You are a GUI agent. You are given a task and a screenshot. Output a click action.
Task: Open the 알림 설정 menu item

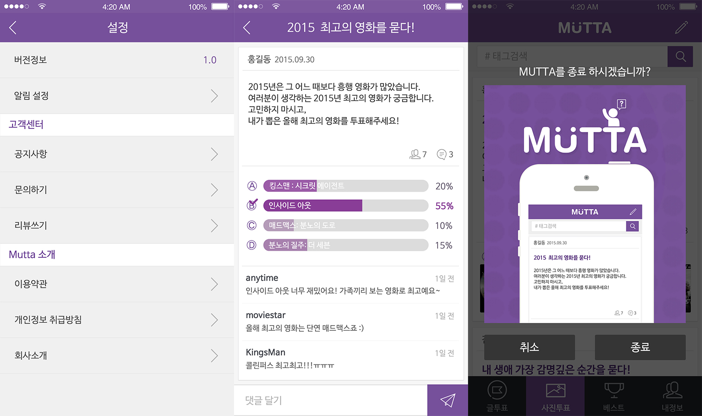(117, 95)
